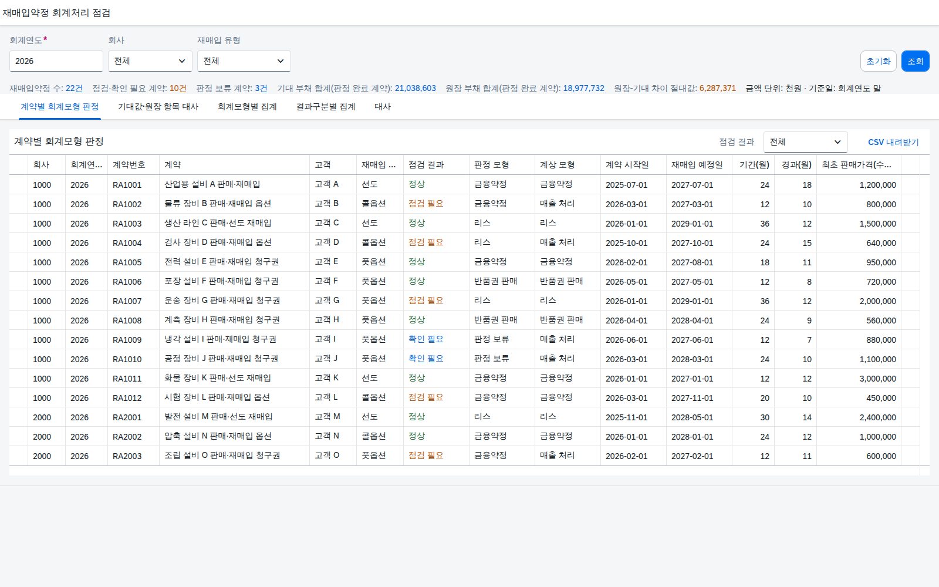
Task: Sort by 회사 column header
Action: (x=47, y=165)
